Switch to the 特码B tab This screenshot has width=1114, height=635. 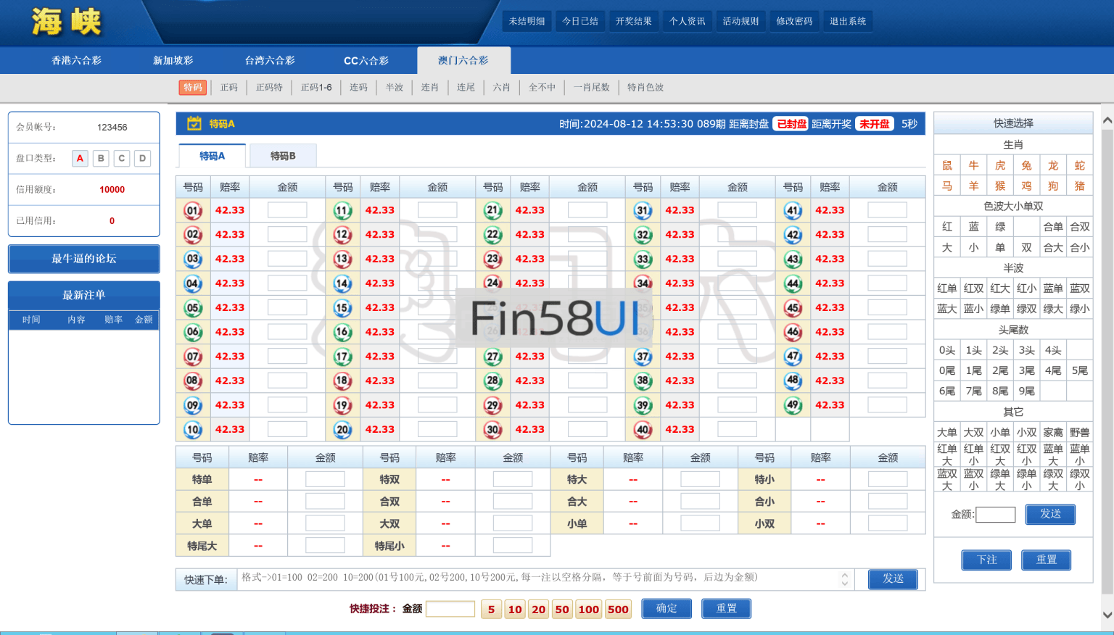[x=283, y=156]
